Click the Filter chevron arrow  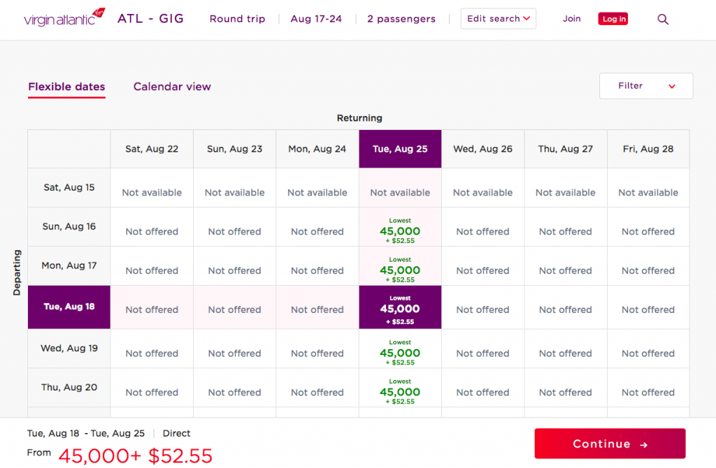coord(672,86)
